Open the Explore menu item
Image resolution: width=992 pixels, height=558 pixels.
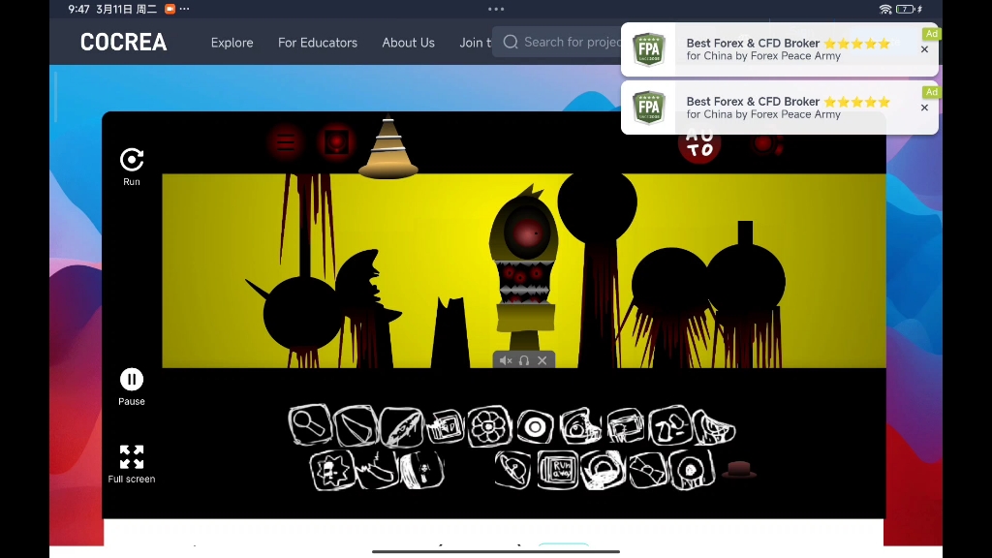(232, 43)
